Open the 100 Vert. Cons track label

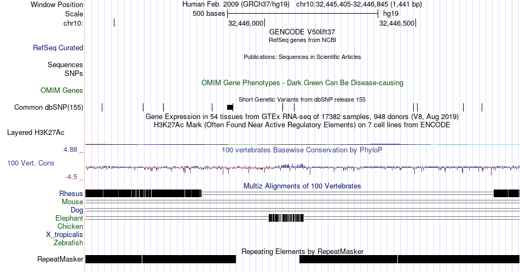(x=31, y=163)
